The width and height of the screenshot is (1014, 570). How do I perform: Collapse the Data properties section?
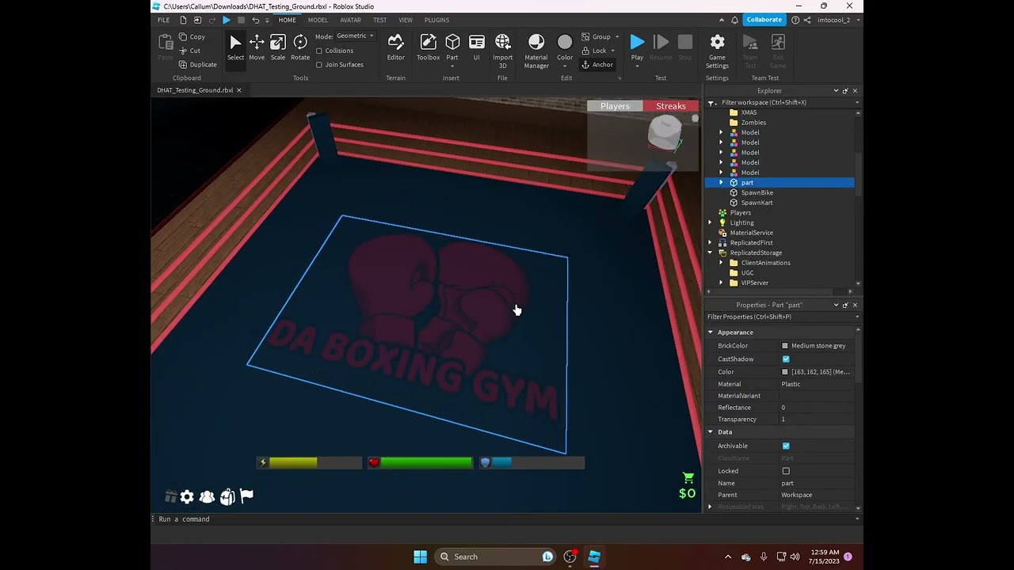point(710,432)
